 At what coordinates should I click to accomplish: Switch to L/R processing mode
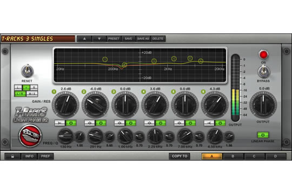coord(20,94)
